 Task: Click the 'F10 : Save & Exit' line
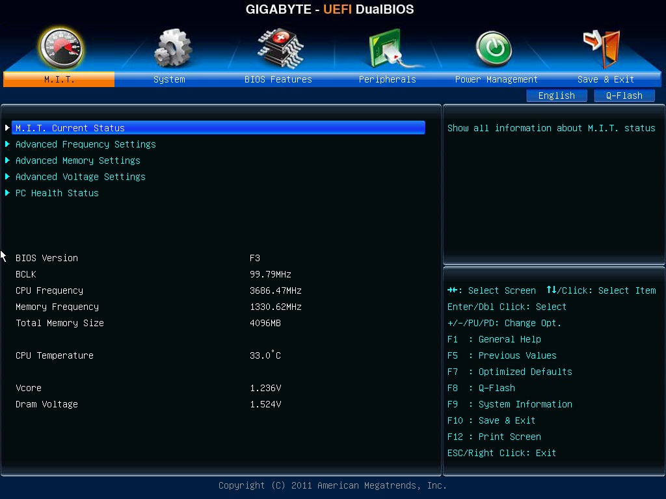tap(492, 420)
